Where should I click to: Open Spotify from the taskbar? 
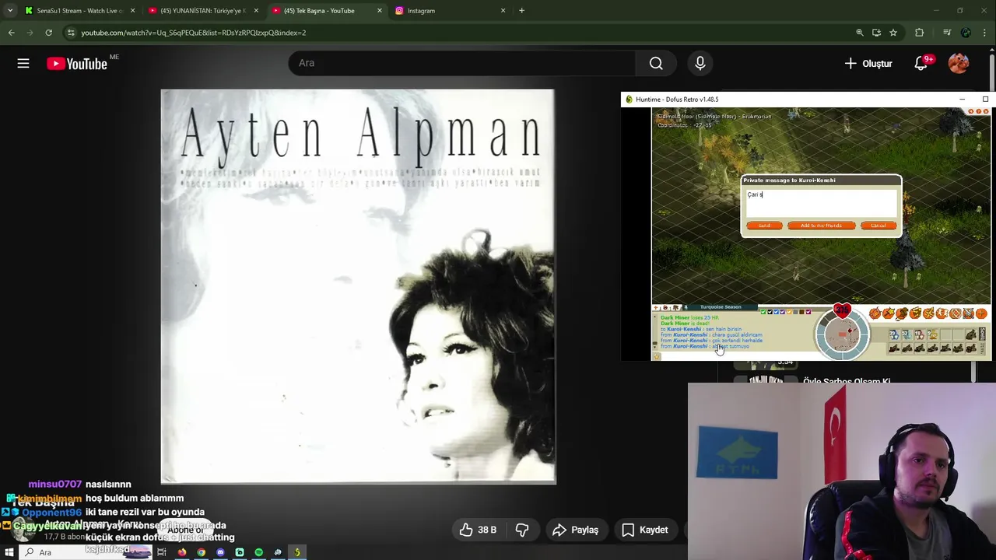(258, 552)
